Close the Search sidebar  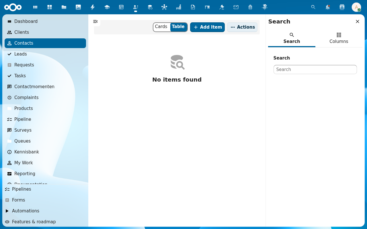(x=358, y=21)
